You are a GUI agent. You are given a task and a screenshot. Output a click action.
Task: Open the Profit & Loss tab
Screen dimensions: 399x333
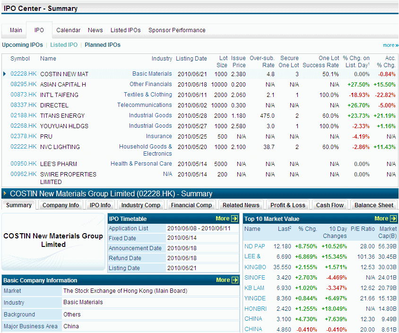pyautogui.click(x=287, y=205)
